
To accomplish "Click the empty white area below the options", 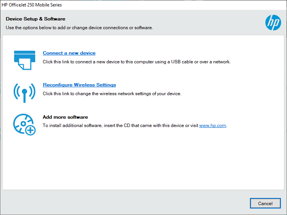I will pyautogui.click(x=143, y=163).
